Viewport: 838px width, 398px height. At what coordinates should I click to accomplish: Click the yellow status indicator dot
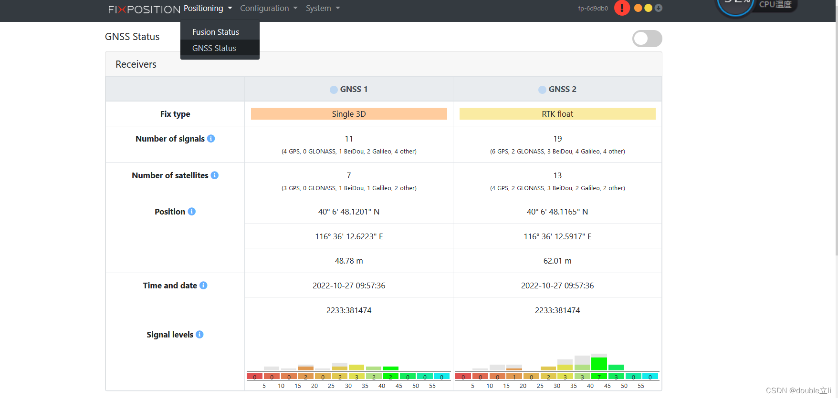click(x=648, y=8)
